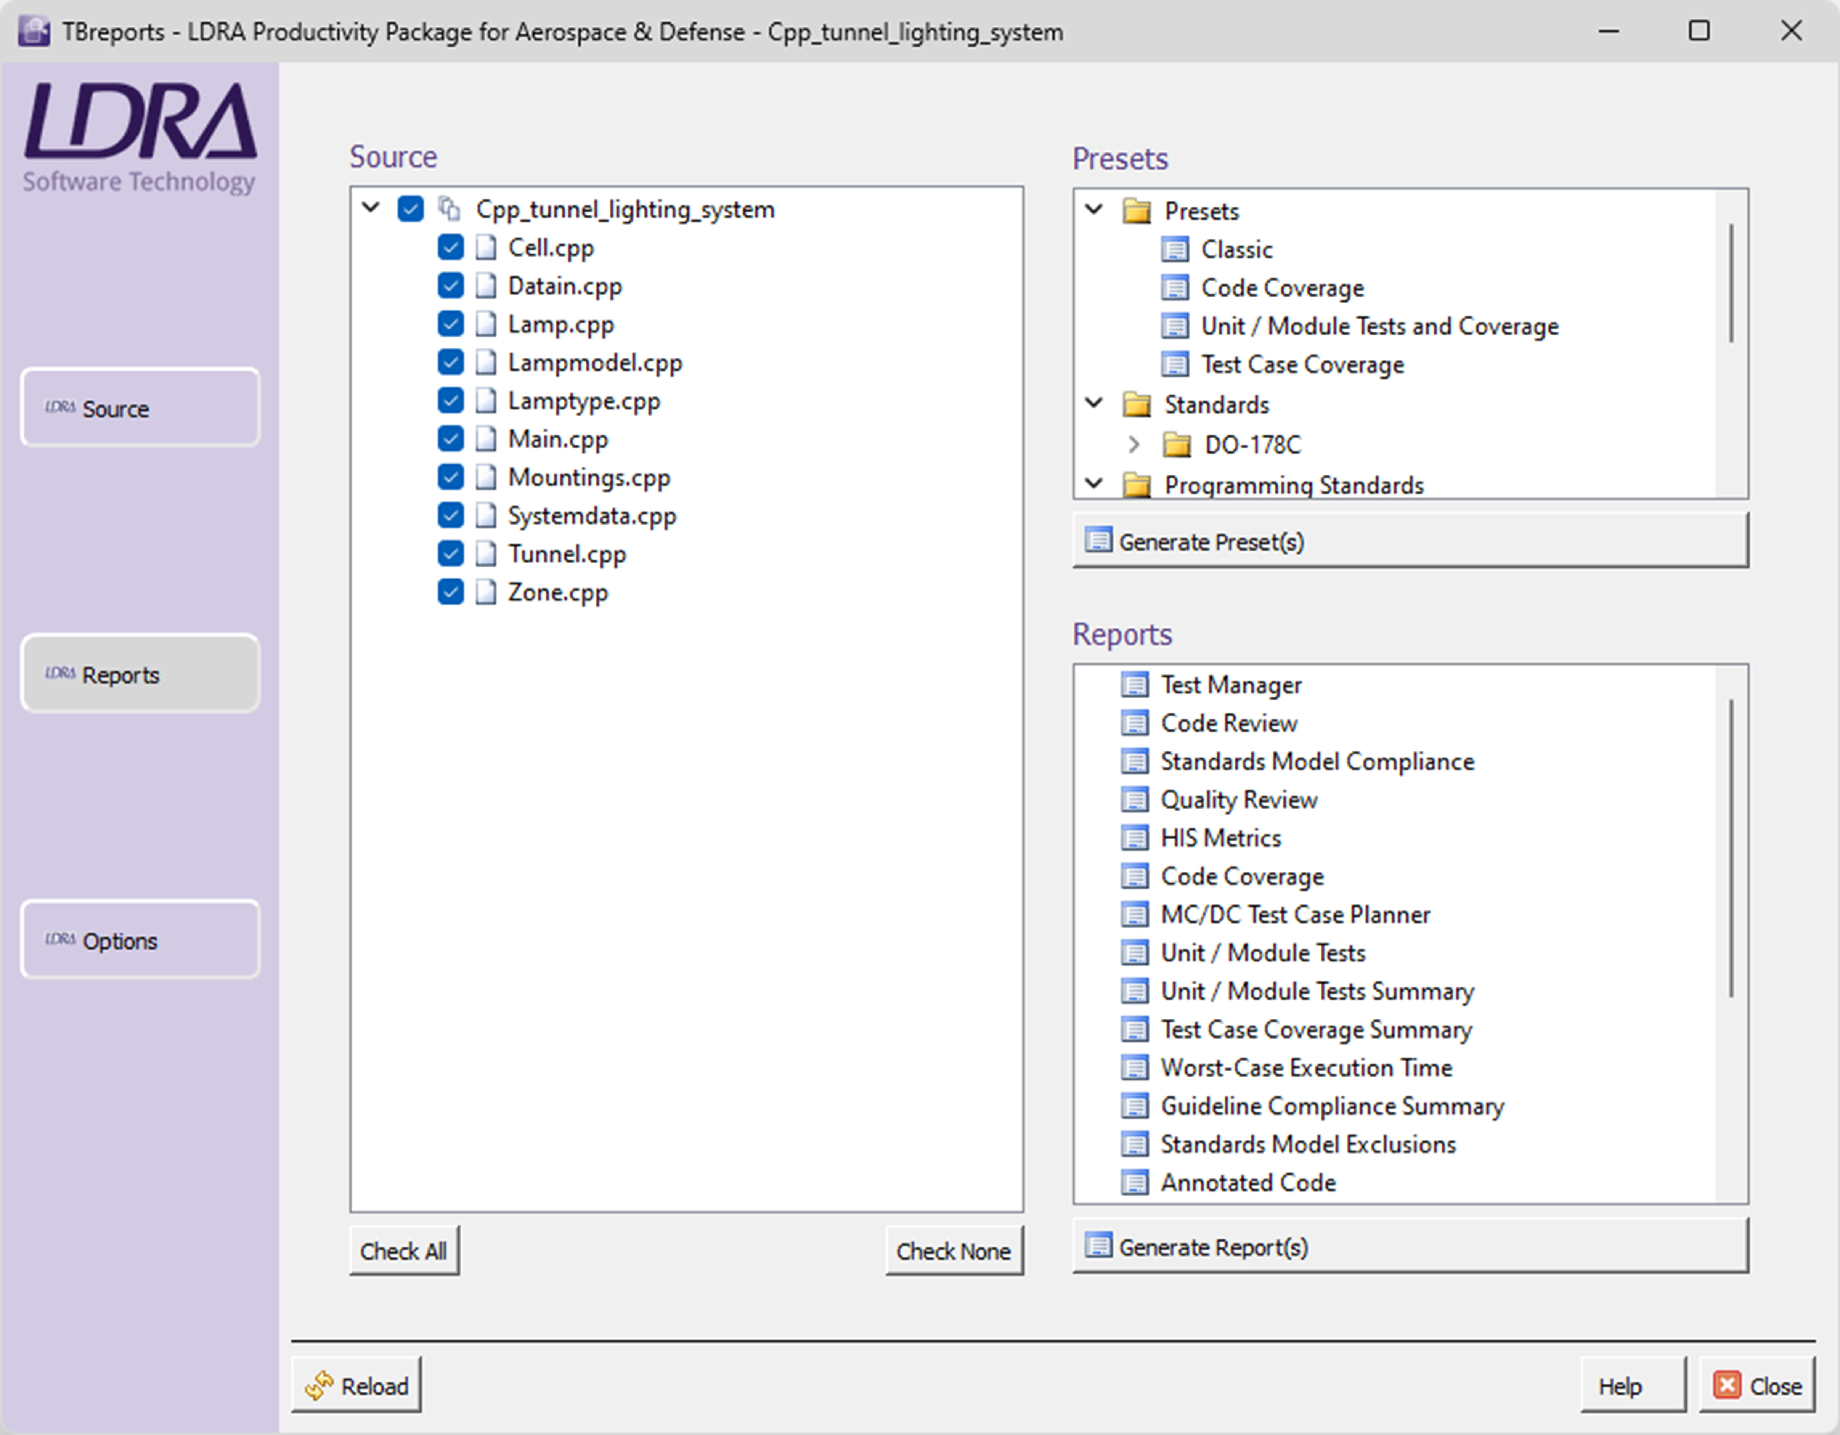Click the Check All button
The image size is (1840, 1435).
point(403,1250)
